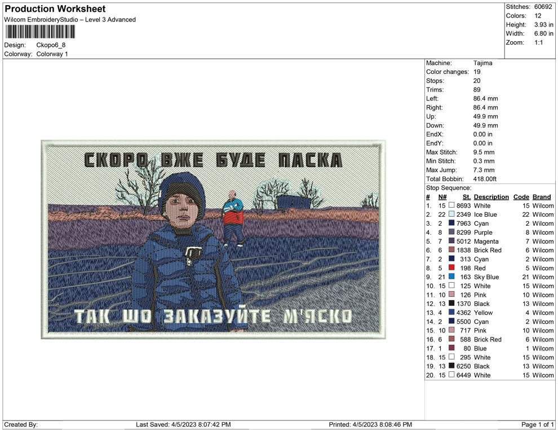Click 'Ice Blue' description text

click(485, 214)
